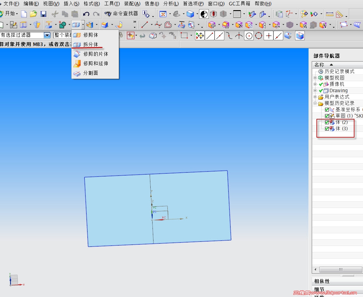The height and width of the screenshot is (297, 363).
Task: Click the enable snap points icon
Action: tap(200, 36)
